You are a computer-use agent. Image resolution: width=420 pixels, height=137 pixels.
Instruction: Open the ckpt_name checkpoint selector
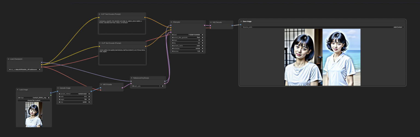[x=25, y=69]
